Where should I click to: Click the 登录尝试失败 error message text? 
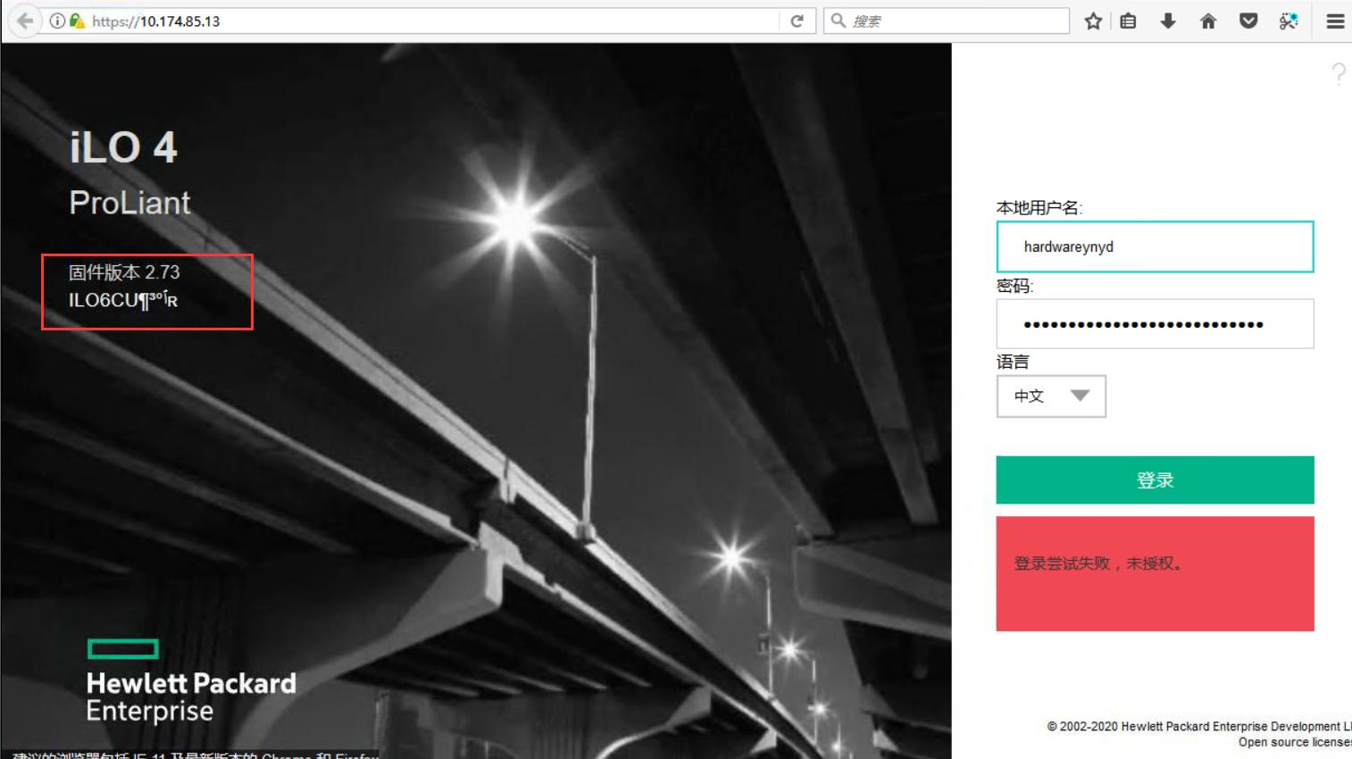[1099, 563]
